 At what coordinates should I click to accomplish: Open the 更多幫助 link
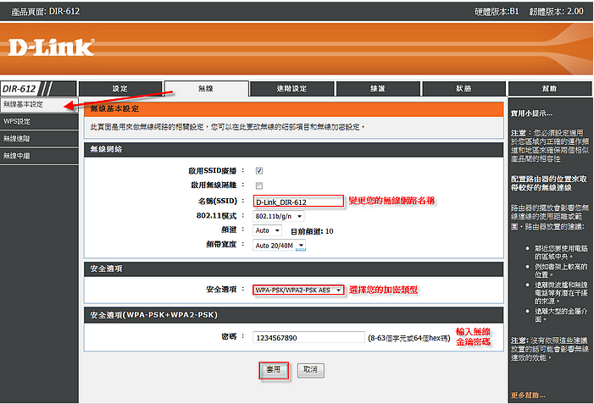click(528, 396)
